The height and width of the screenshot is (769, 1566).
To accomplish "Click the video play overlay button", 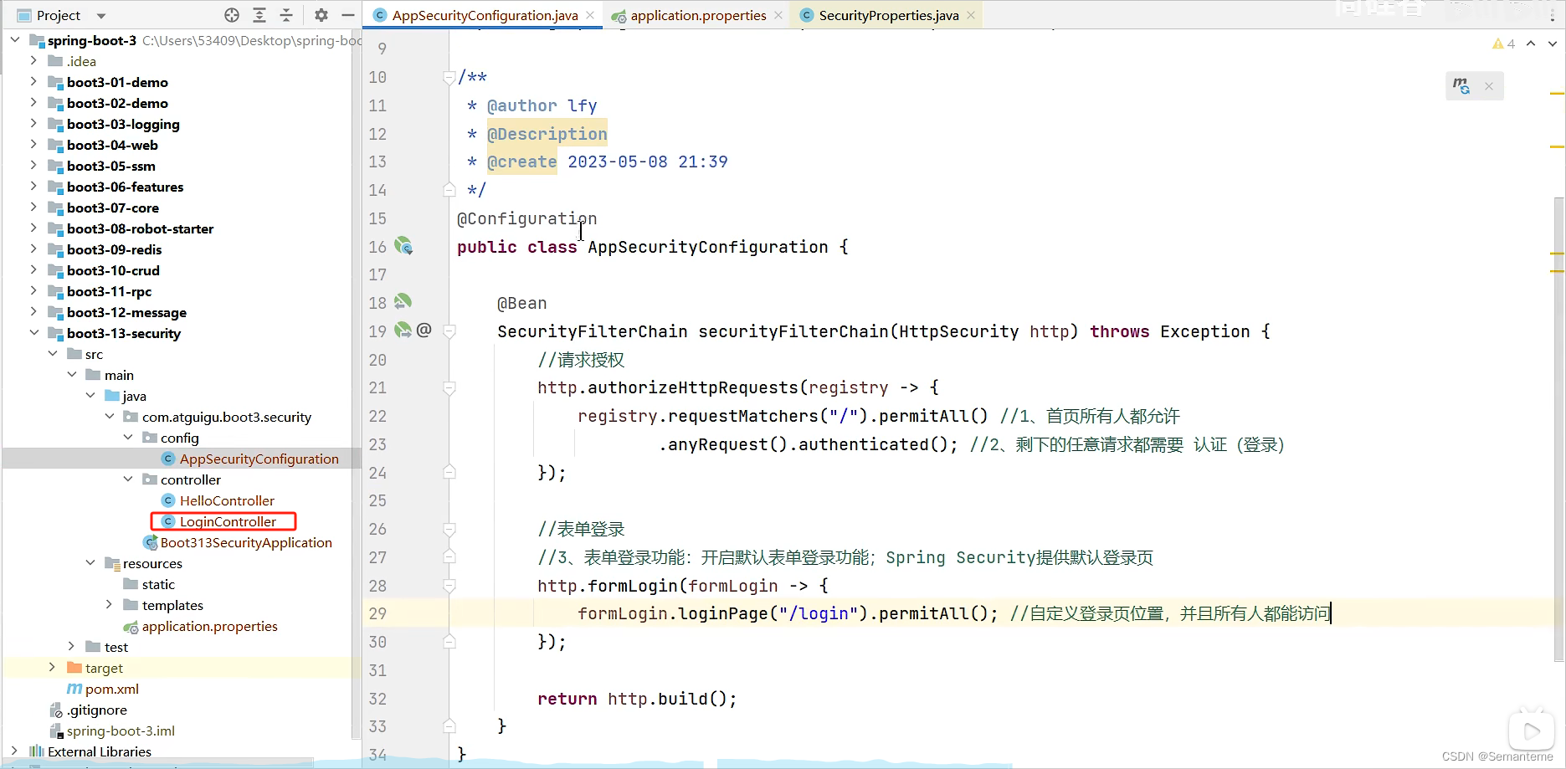I will pyautogui.click(x=1532, y=731).
